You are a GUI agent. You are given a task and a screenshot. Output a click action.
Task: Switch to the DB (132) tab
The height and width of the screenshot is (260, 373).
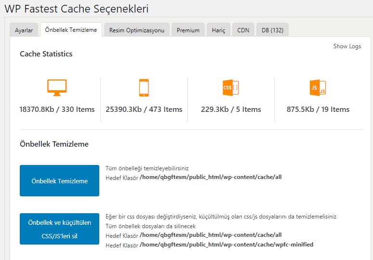point(272,30)
